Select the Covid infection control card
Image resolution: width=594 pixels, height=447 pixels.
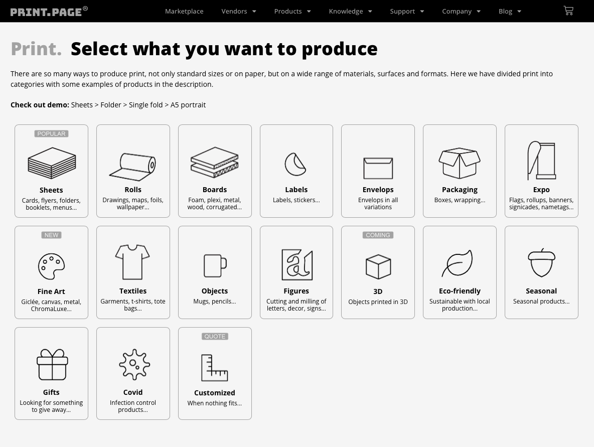coord(133,373)
